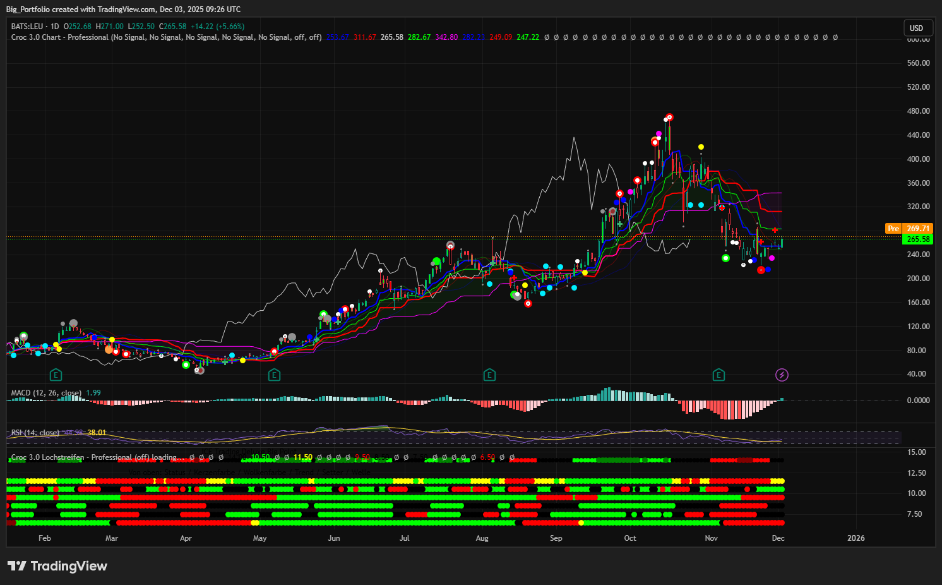The image size is (942, 585).
Task: Click the RSI (14, close) indicator label
Action: coord(35,433)
